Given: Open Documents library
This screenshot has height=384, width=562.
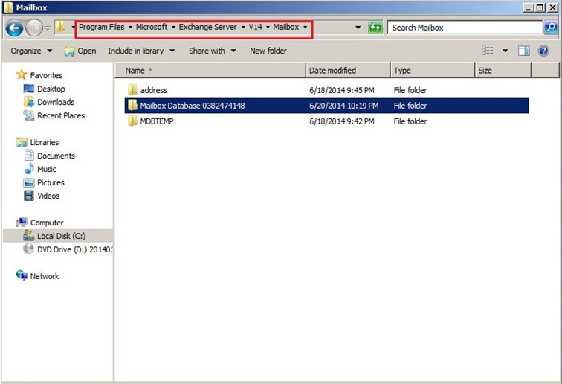Looking at the screenshot, I should coord(56,156).
